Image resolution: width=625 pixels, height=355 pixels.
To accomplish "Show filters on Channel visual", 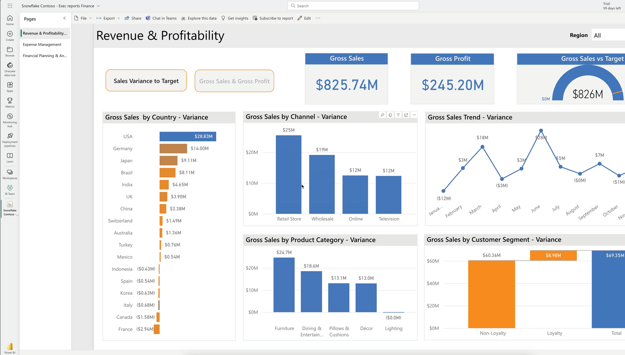I will 398,115.
